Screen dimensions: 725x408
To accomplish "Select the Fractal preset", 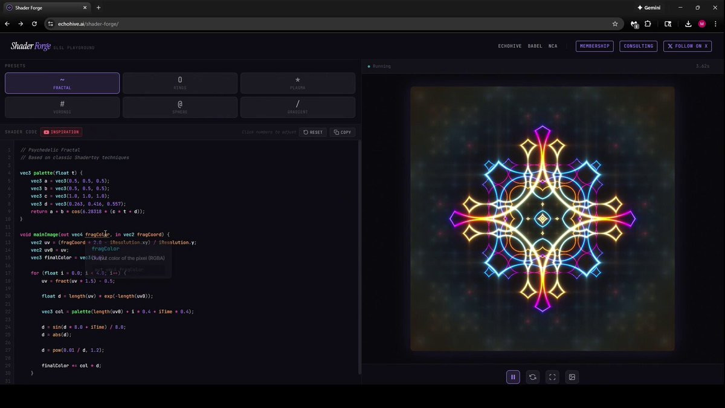I will (x=62, y=83).
